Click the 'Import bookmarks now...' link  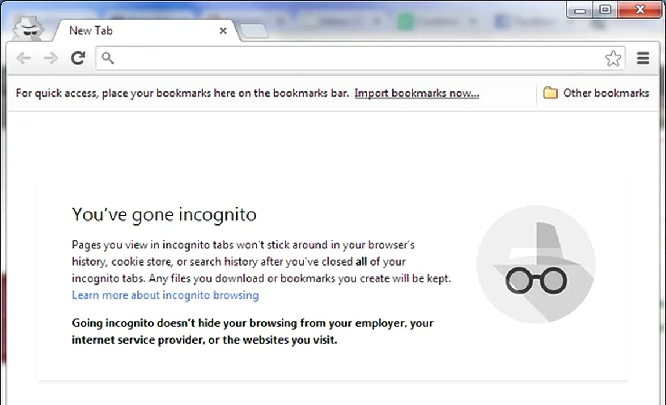(x=417, y=93)
